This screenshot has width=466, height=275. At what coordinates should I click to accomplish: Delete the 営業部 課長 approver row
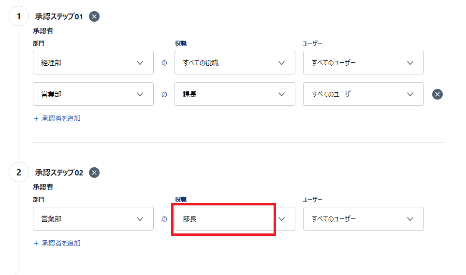point(437,94)
